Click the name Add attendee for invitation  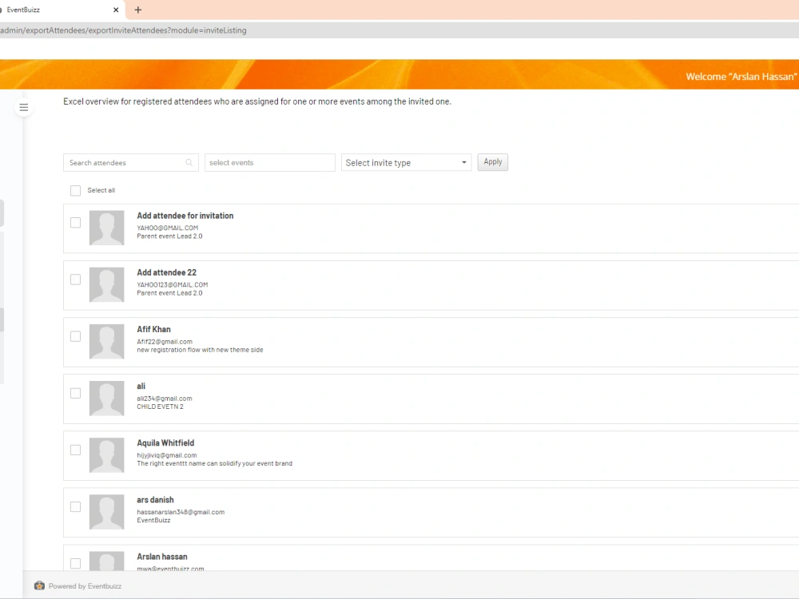coord(185,216)
